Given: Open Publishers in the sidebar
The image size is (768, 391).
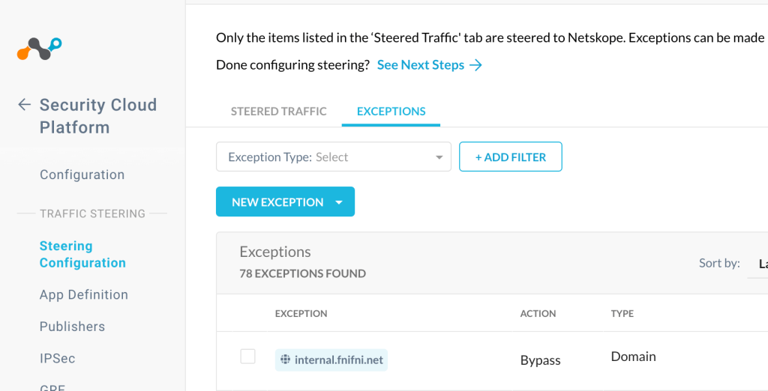Looking at the screenshot, I should (x=73, y=327).
